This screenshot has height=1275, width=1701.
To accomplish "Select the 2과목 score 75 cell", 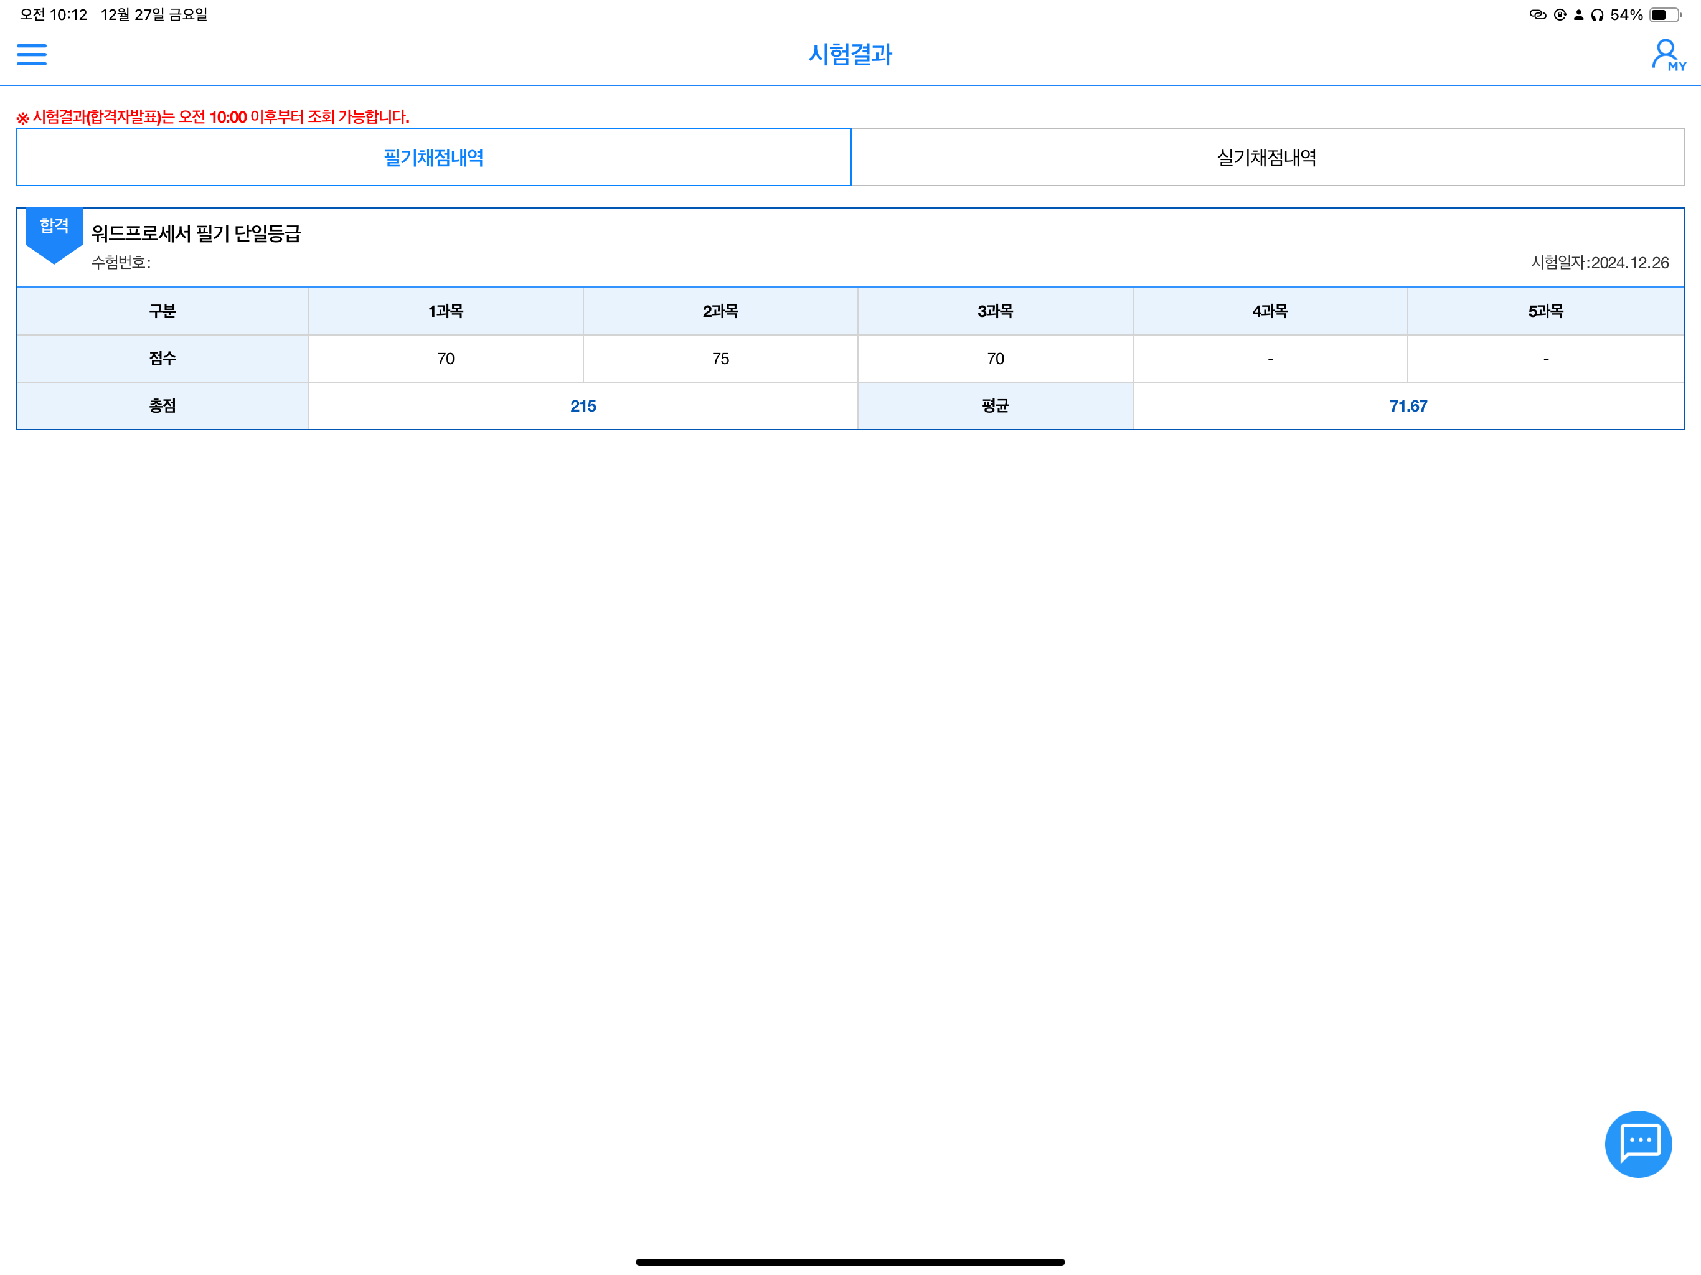I will 720,359.
